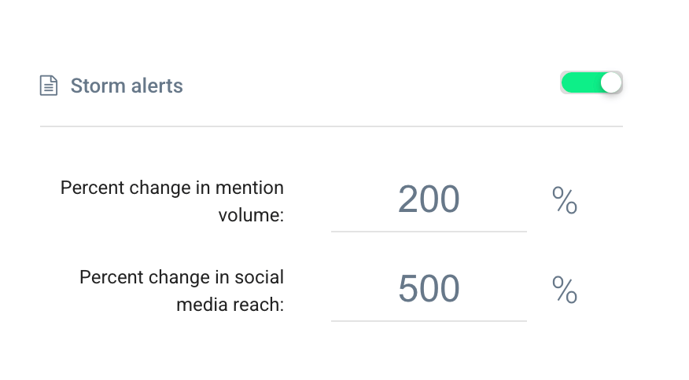Screen dimensions: 689x380
Task: Click the divider line below Storm alerts
Action: pyautogui.click(x=331, y=126)
